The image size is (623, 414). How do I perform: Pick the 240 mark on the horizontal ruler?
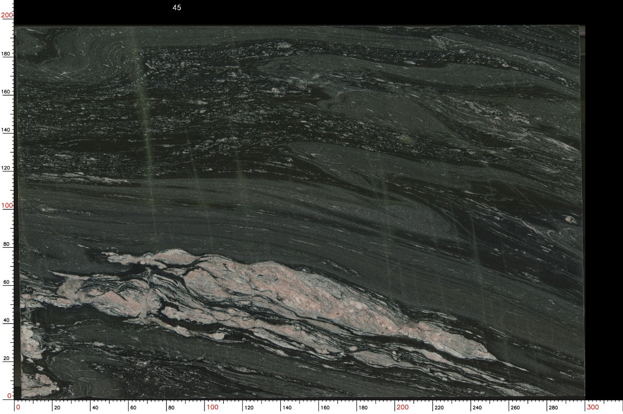tap(478, 408)
